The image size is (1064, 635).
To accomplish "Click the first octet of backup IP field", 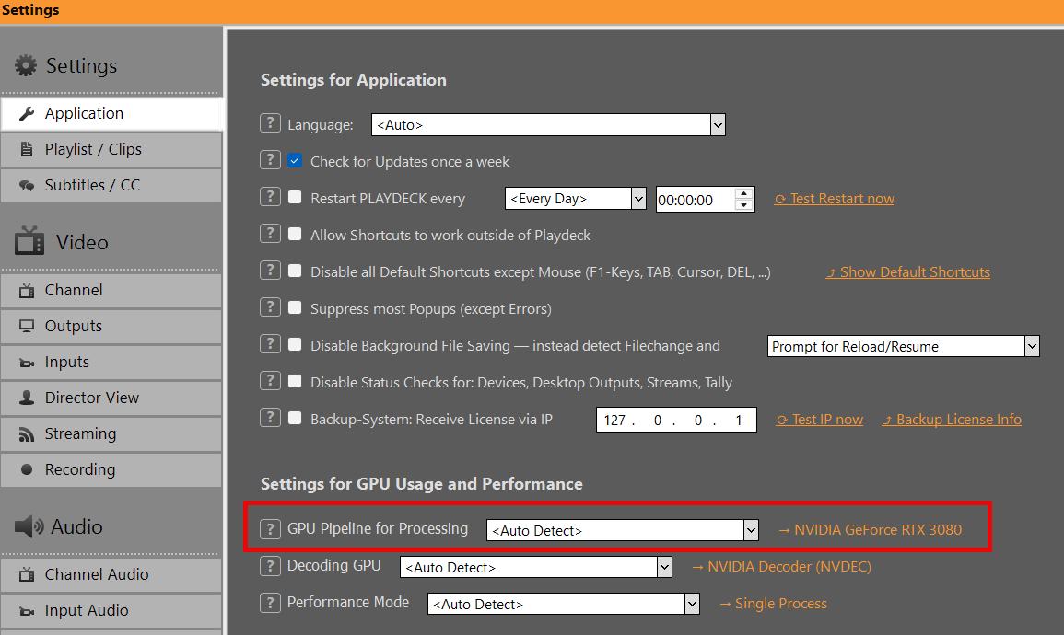I will tap(614, 421).
